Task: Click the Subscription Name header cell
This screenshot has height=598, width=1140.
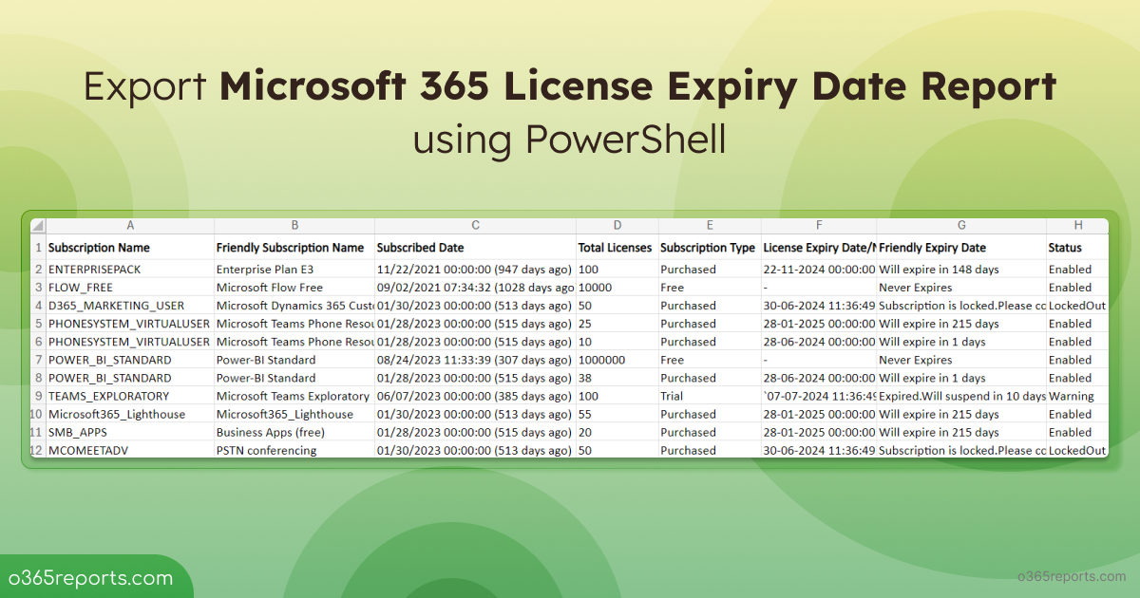Action: pyautogui.click(x=99, y=248)
